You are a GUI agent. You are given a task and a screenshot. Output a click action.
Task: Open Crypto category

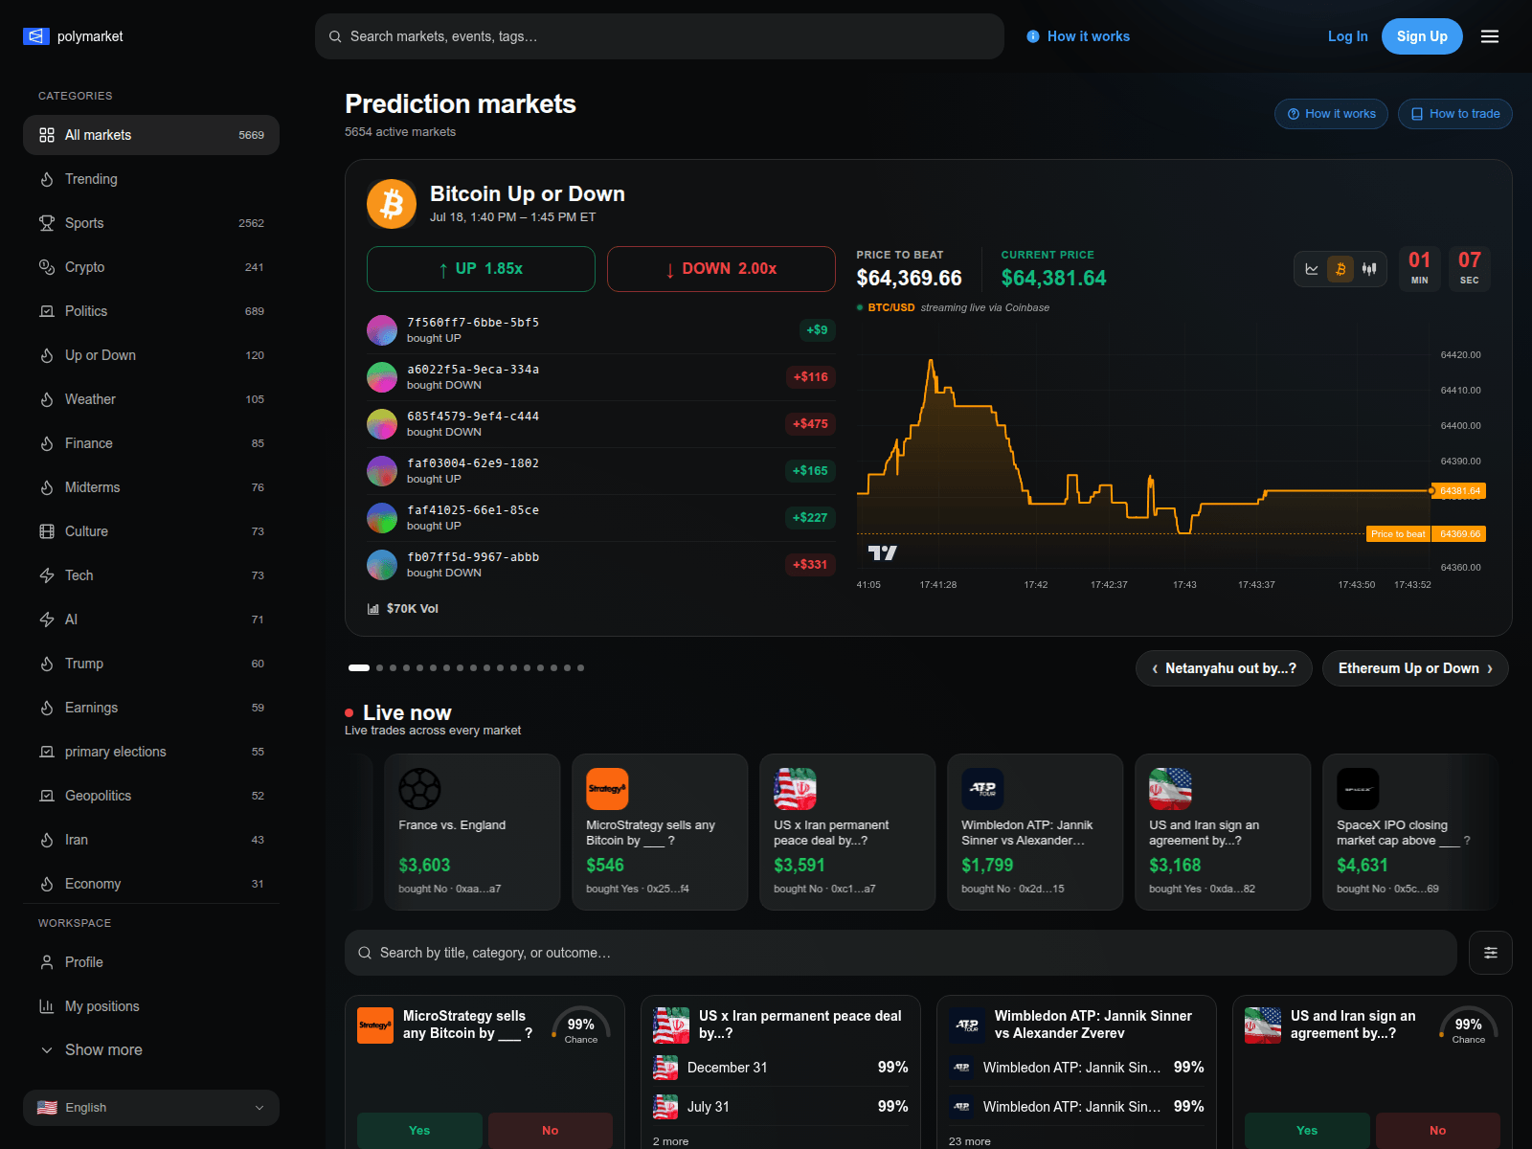click(151, 267)
